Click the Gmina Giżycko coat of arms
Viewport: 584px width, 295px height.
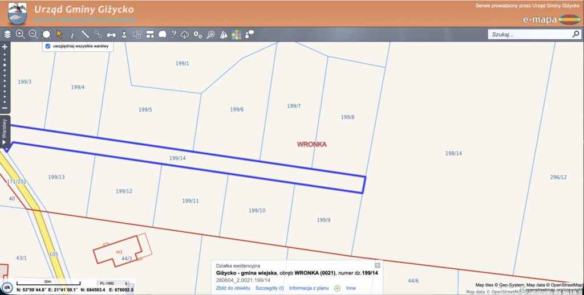[x=18, y=14]
